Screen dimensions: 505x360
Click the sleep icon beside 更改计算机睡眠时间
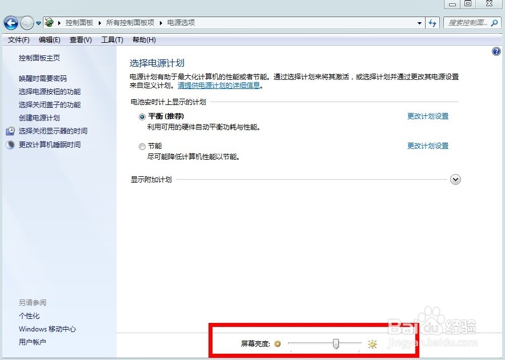point(9,144)
